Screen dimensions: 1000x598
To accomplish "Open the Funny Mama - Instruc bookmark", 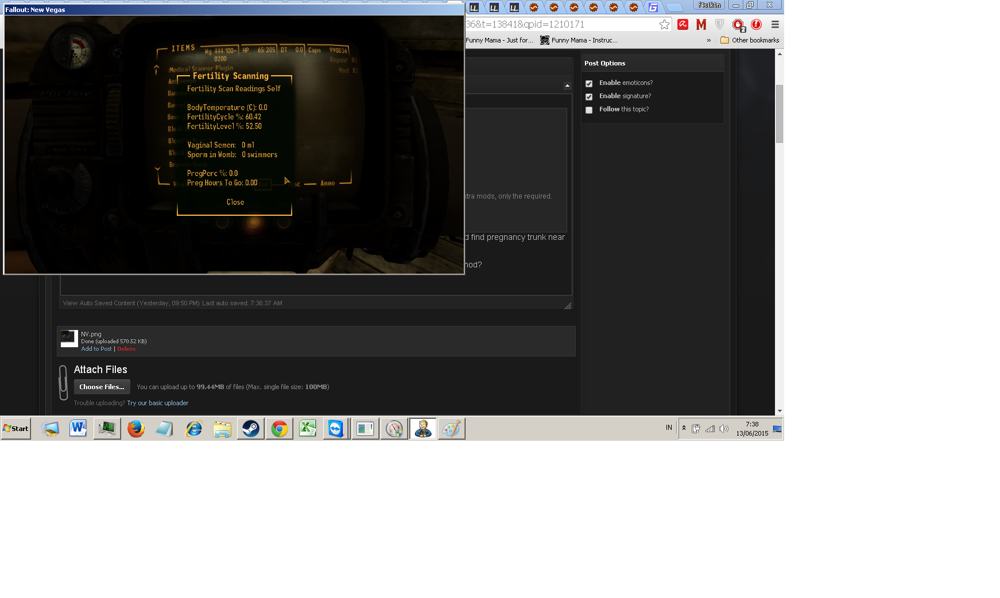I will point(579,40).
